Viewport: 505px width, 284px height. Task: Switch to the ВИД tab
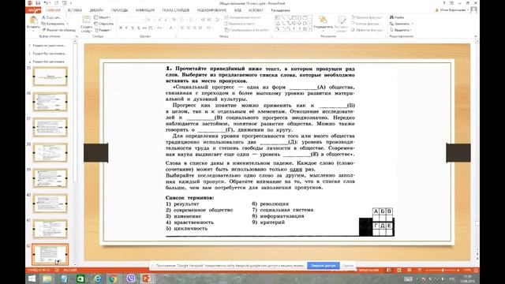(x=238, y=10)
